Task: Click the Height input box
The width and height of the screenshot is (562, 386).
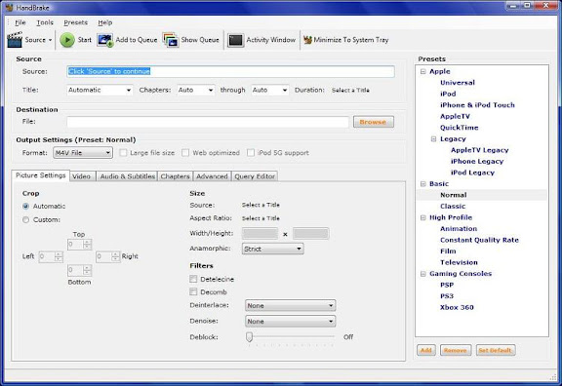Action: 310,234
